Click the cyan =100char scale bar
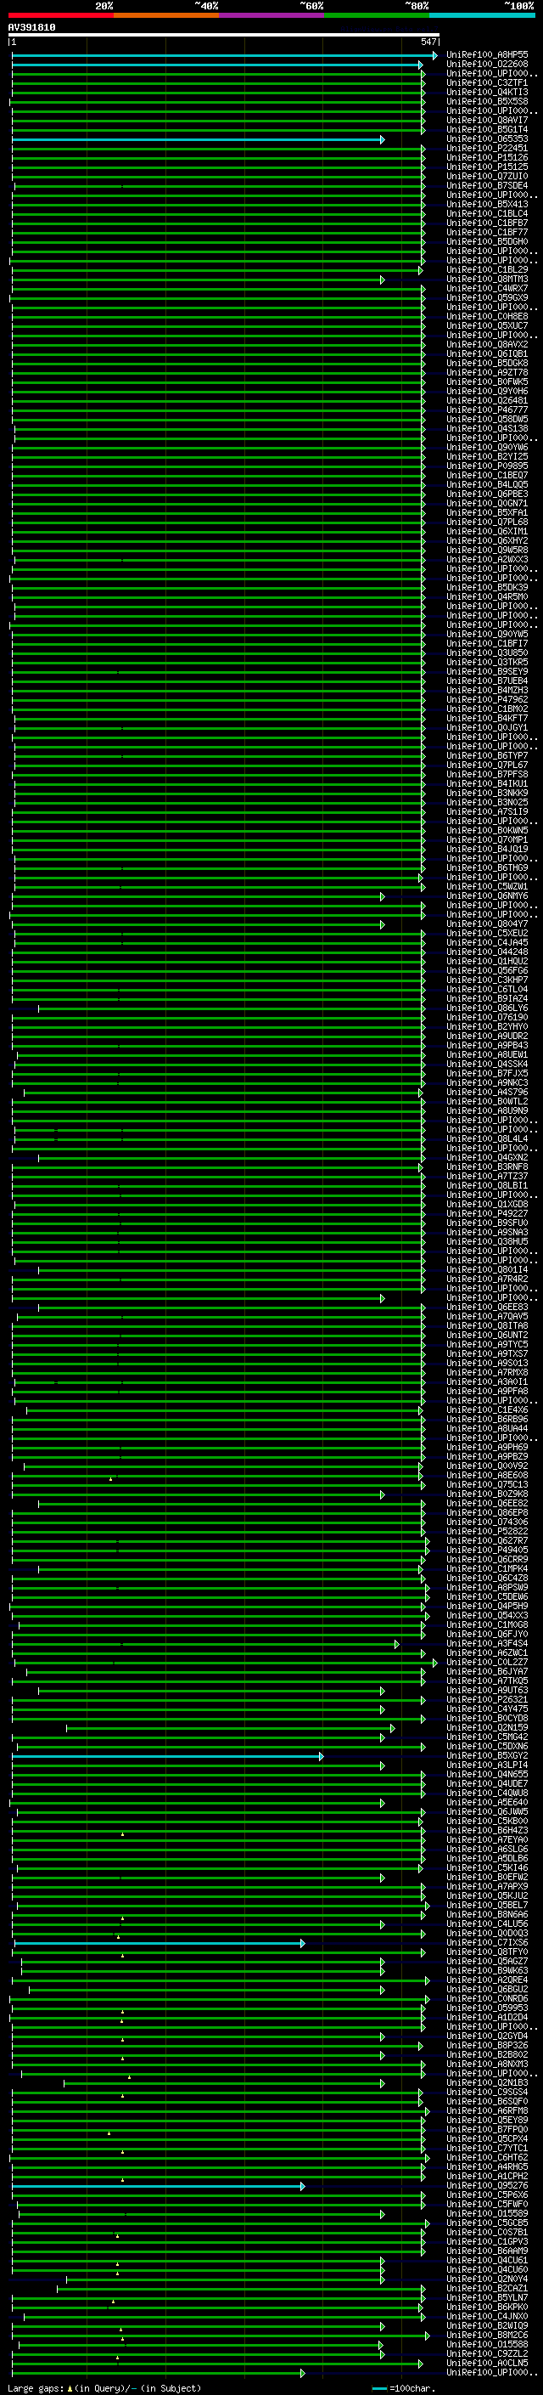Image resolution: width=543 pixels, height=2395 pixels. pos(378,2388)
